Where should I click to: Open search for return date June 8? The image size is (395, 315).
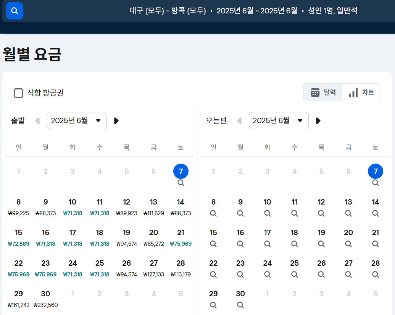pyautogui.click(x=213, y=213)
